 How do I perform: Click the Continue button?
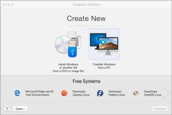pyautogui.click(x=160, y=109)
